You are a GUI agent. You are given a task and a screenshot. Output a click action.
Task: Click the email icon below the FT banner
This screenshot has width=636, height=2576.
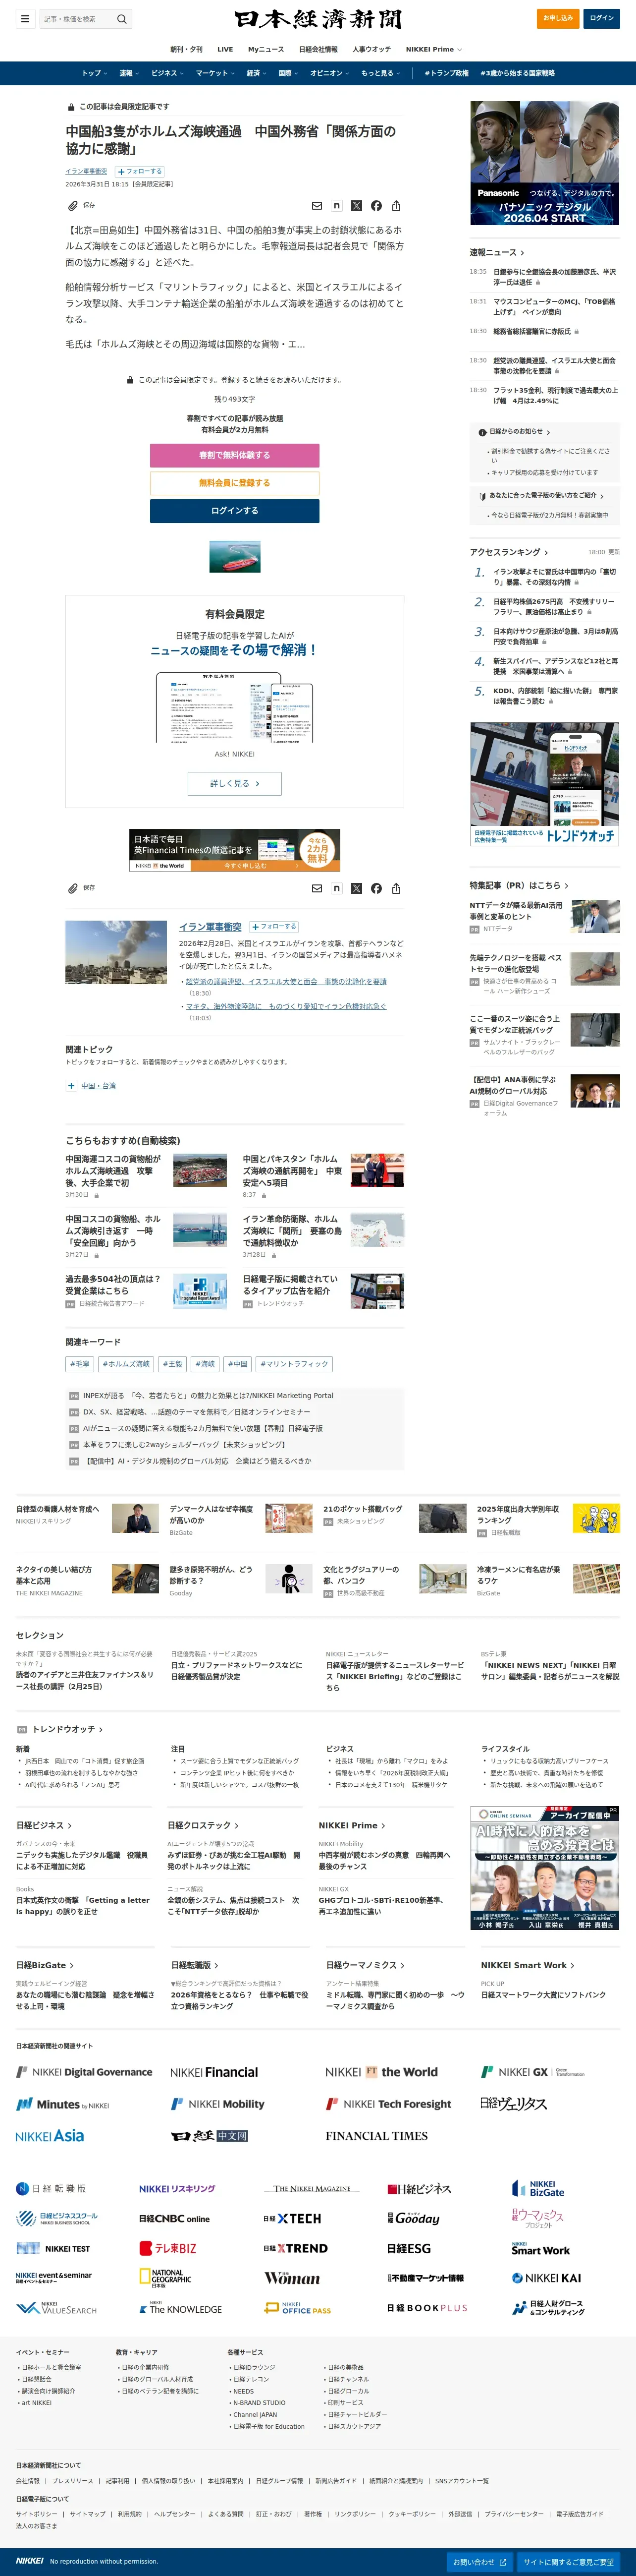[x=317, y=888]
